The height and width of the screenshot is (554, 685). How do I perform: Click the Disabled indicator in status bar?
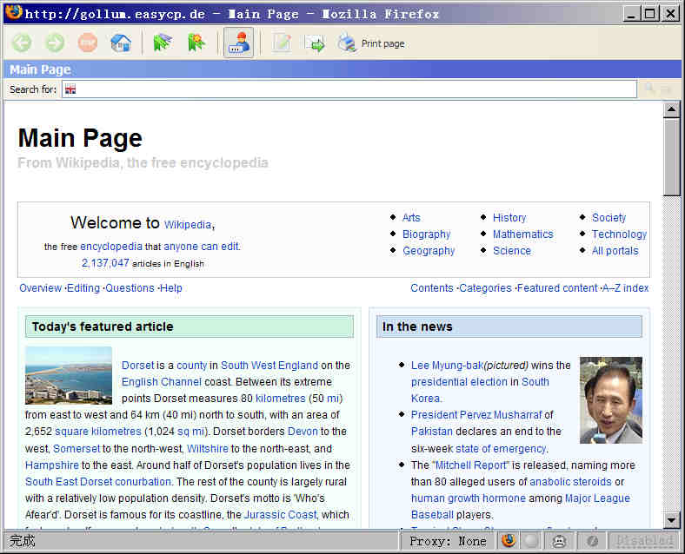[x=644, y=541]
